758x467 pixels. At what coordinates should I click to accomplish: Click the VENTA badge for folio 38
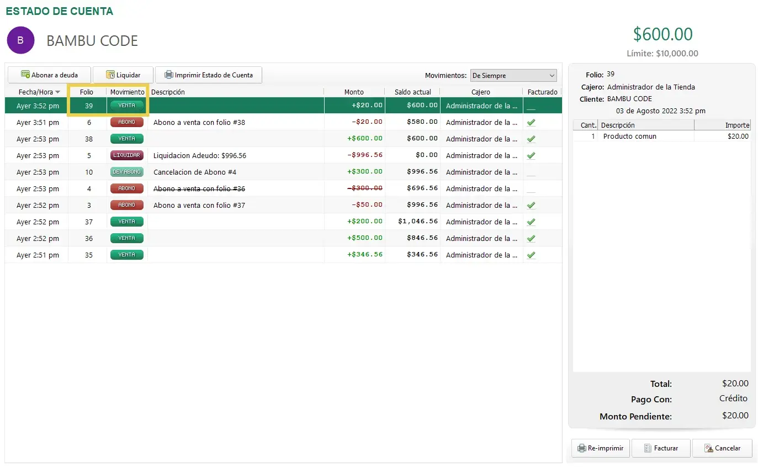coord(127,139)
